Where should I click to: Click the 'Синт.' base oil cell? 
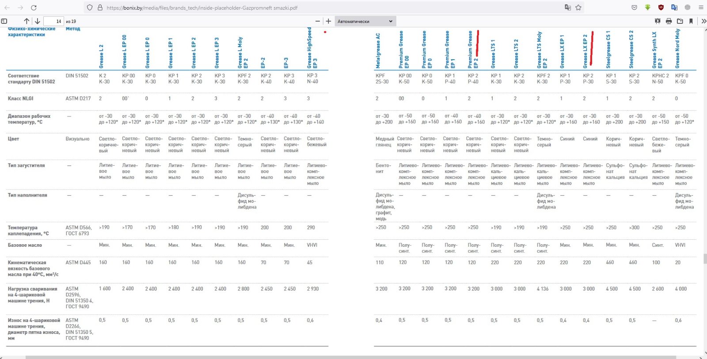tap(658, 245)
